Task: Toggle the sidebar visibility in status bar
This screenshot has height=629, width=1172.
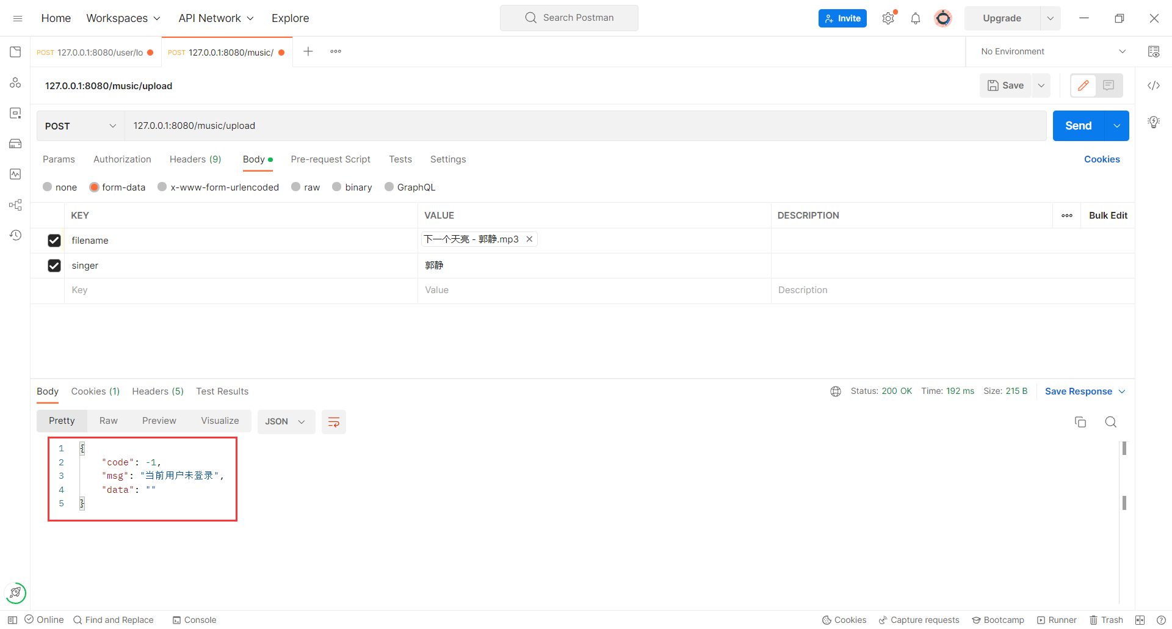Action: [12, 620]
